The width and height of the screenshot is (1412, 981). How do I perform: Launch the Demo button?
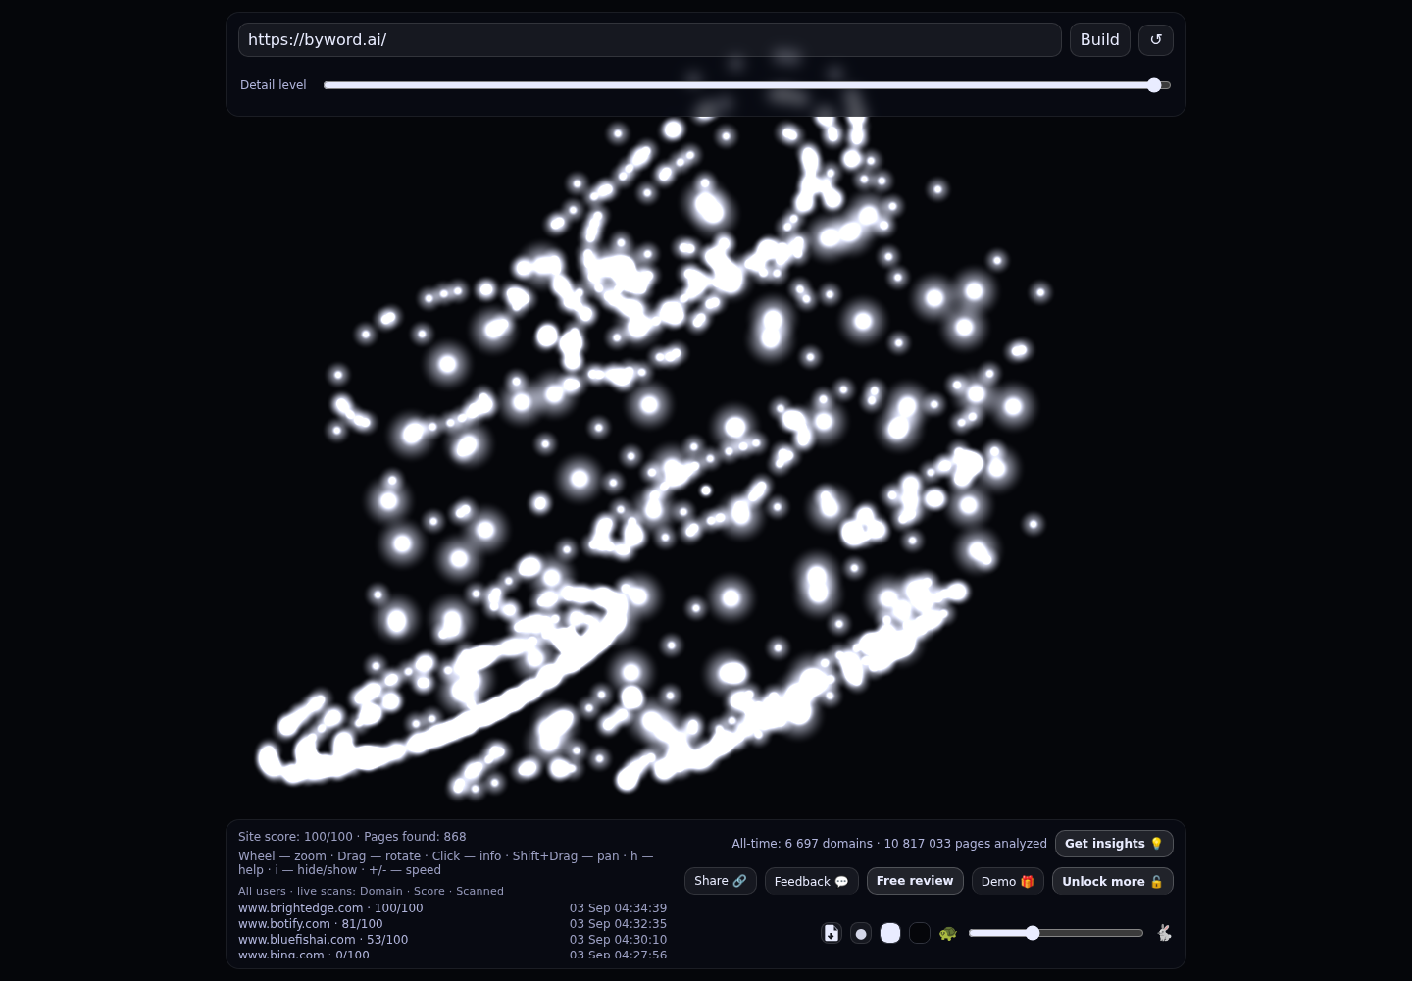point(1008,881)
